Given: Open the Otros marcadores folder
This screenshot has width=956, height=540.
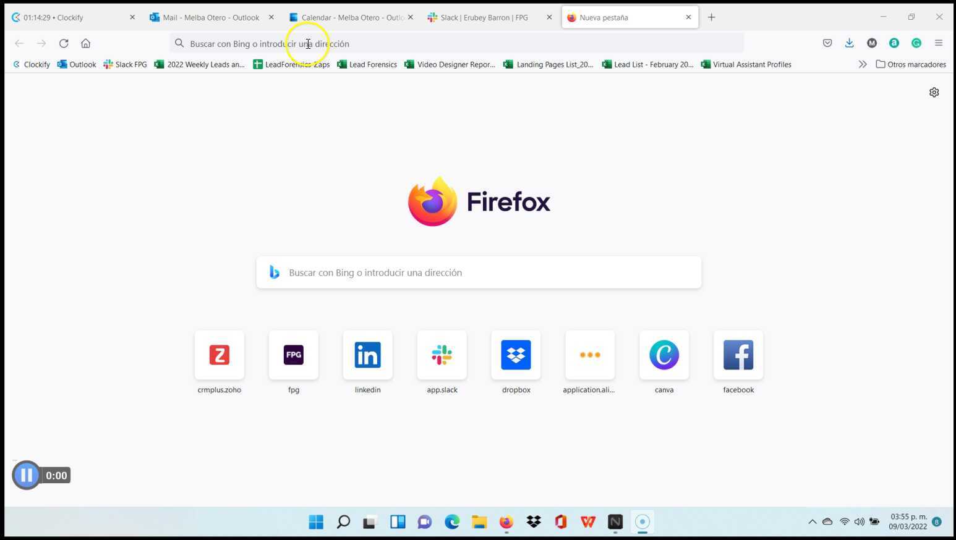Looking at the screenshot, I should click(x=911, y=64).
